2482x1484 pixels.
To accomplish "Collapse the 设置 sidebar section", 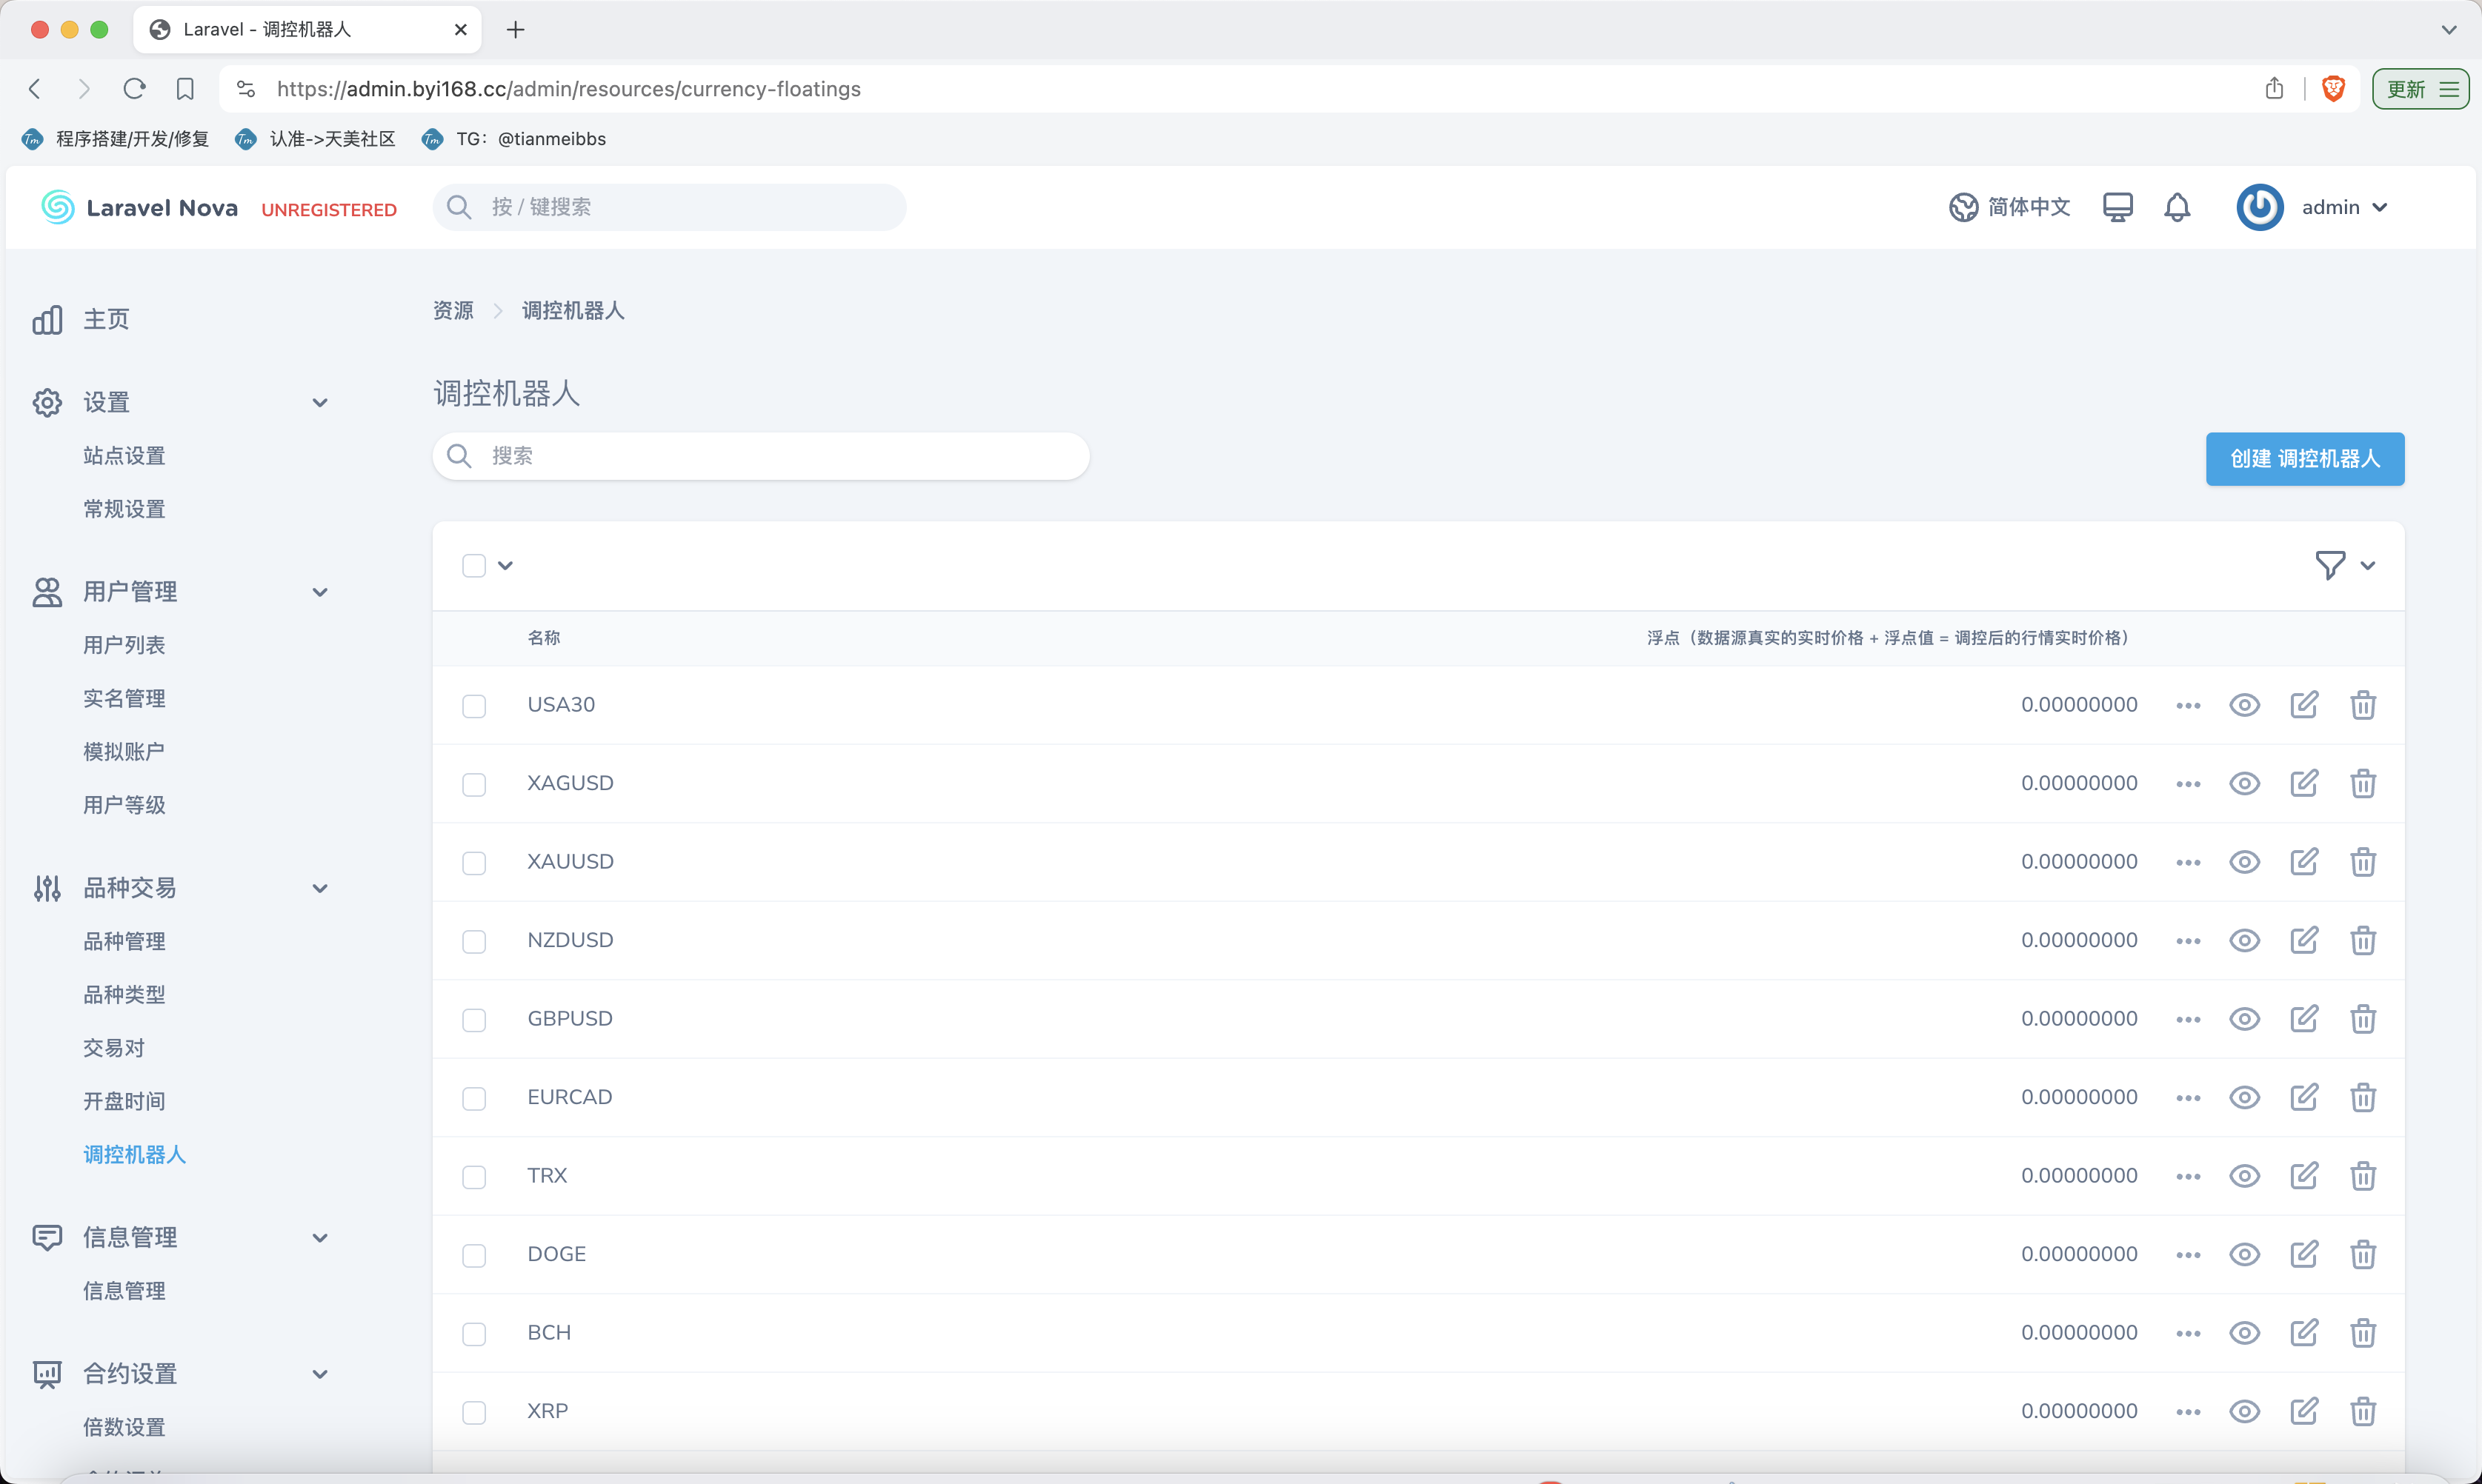I will click(320, 403).
